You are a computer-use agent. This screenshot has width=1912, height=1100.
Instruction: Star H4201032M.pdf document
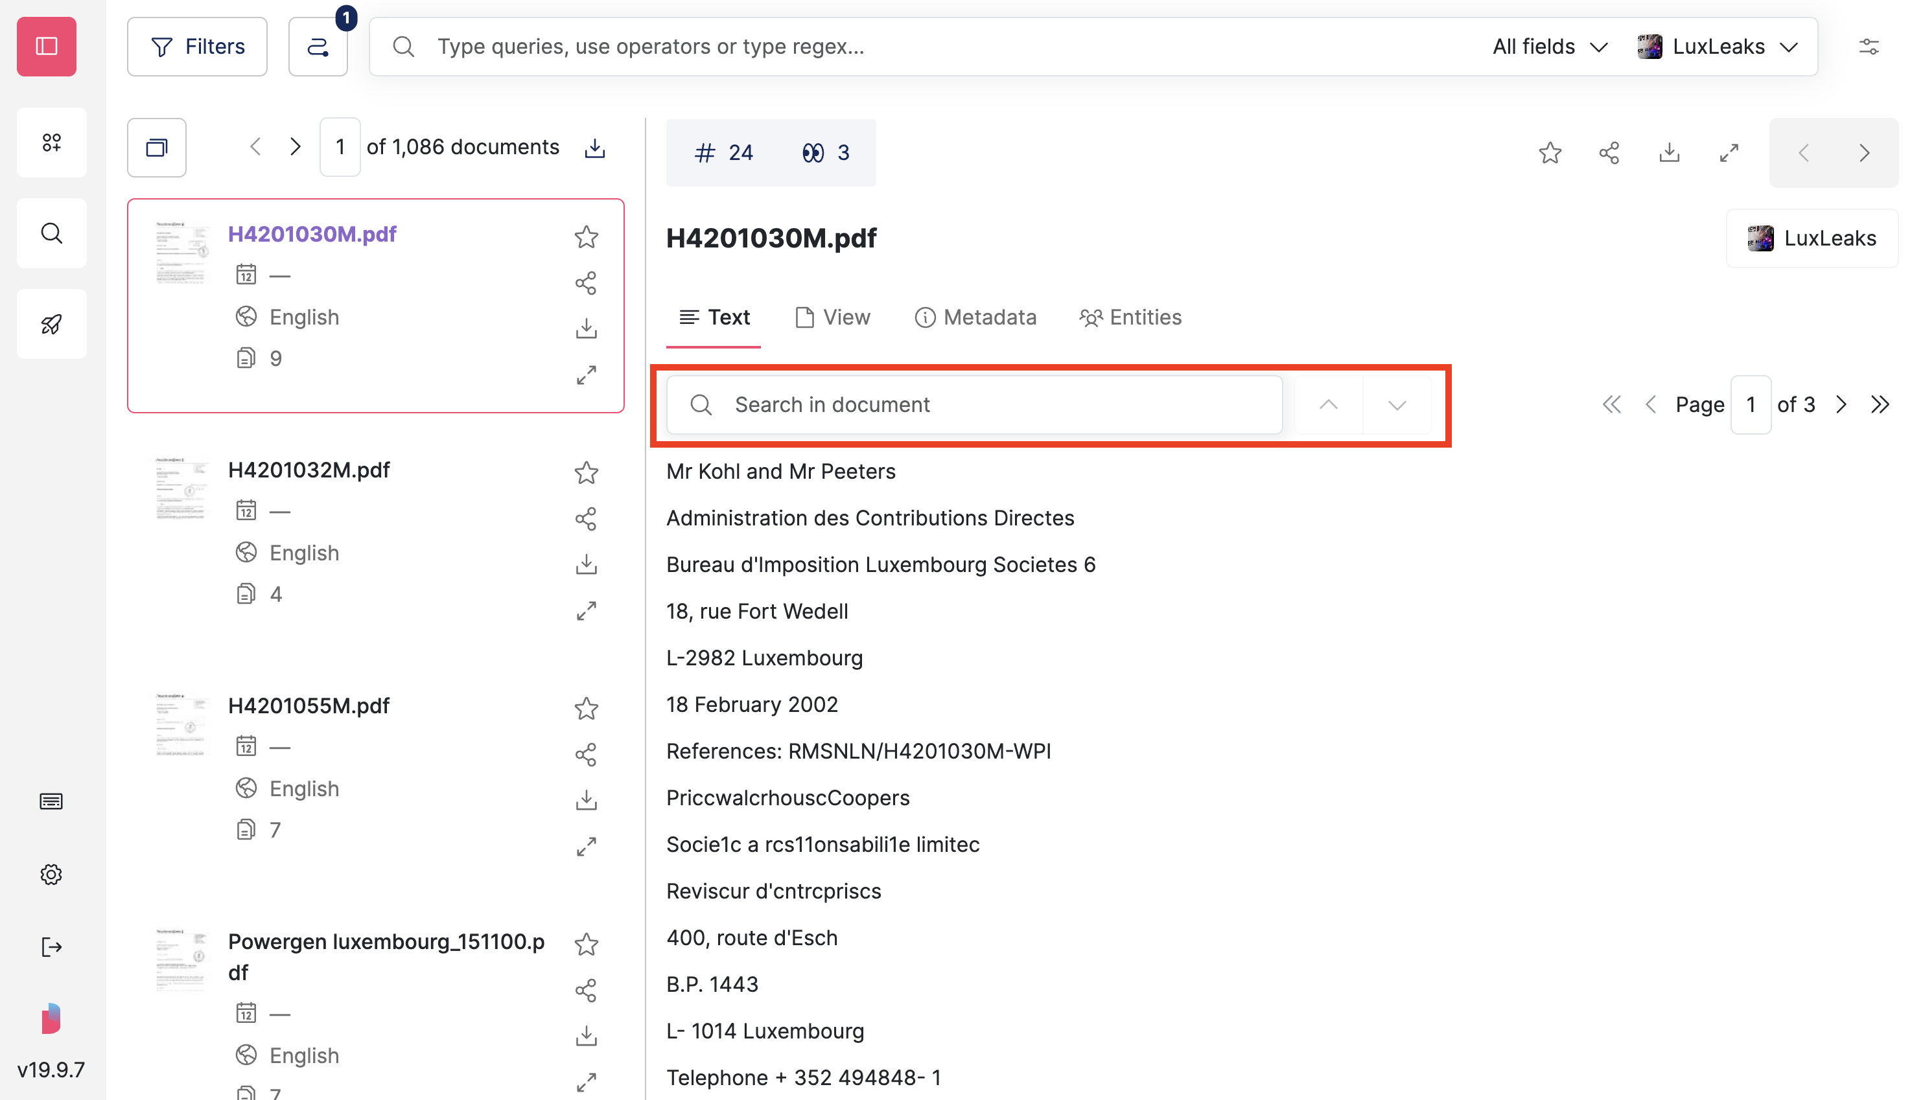tap(587, 472)
